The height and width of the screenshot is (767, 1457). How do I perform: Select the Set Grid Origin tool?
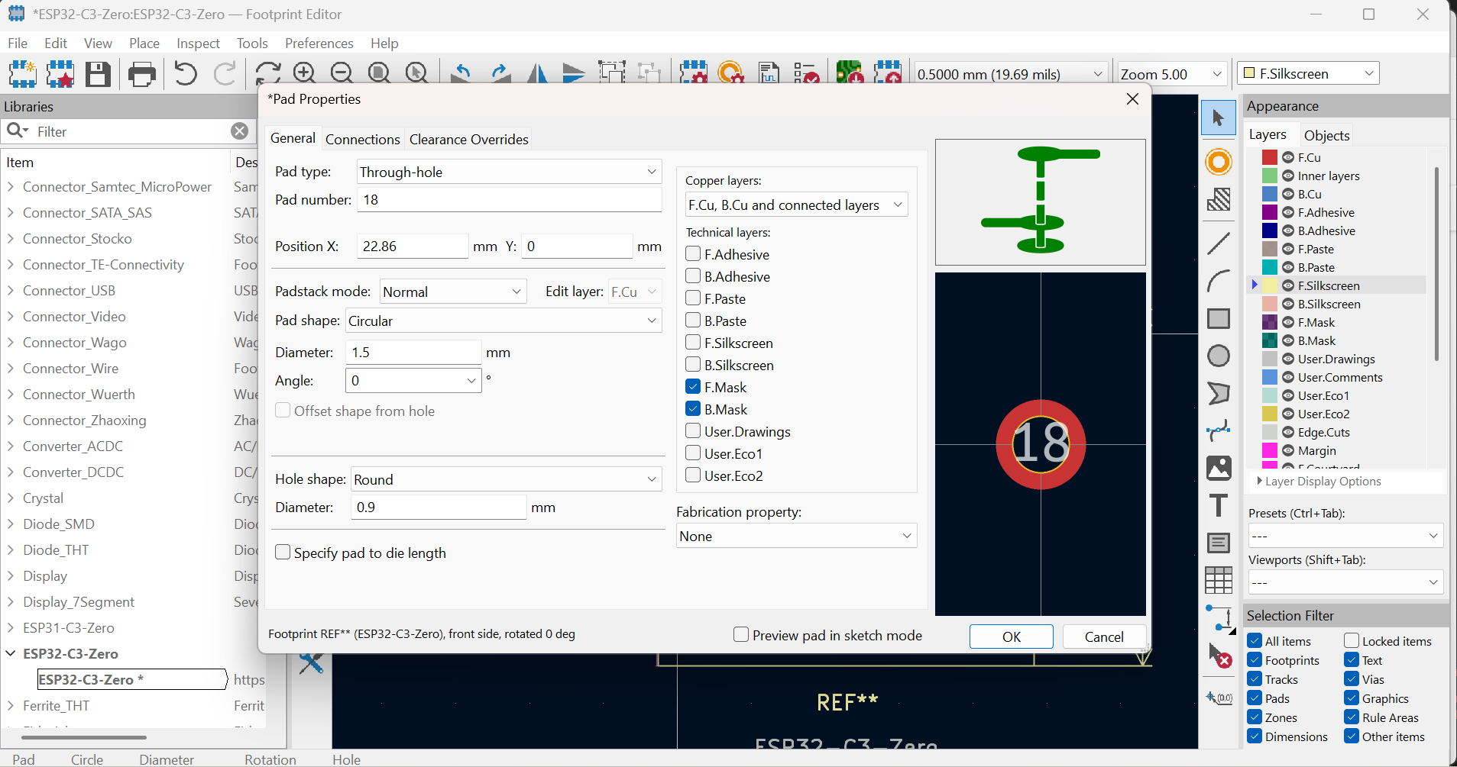point(1219,698)
